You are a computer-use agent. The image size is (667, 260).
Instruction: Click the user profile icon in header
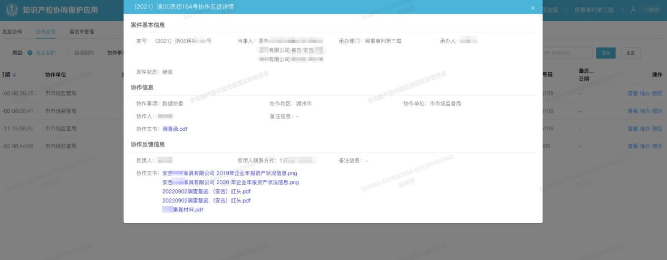pos(633,11)
